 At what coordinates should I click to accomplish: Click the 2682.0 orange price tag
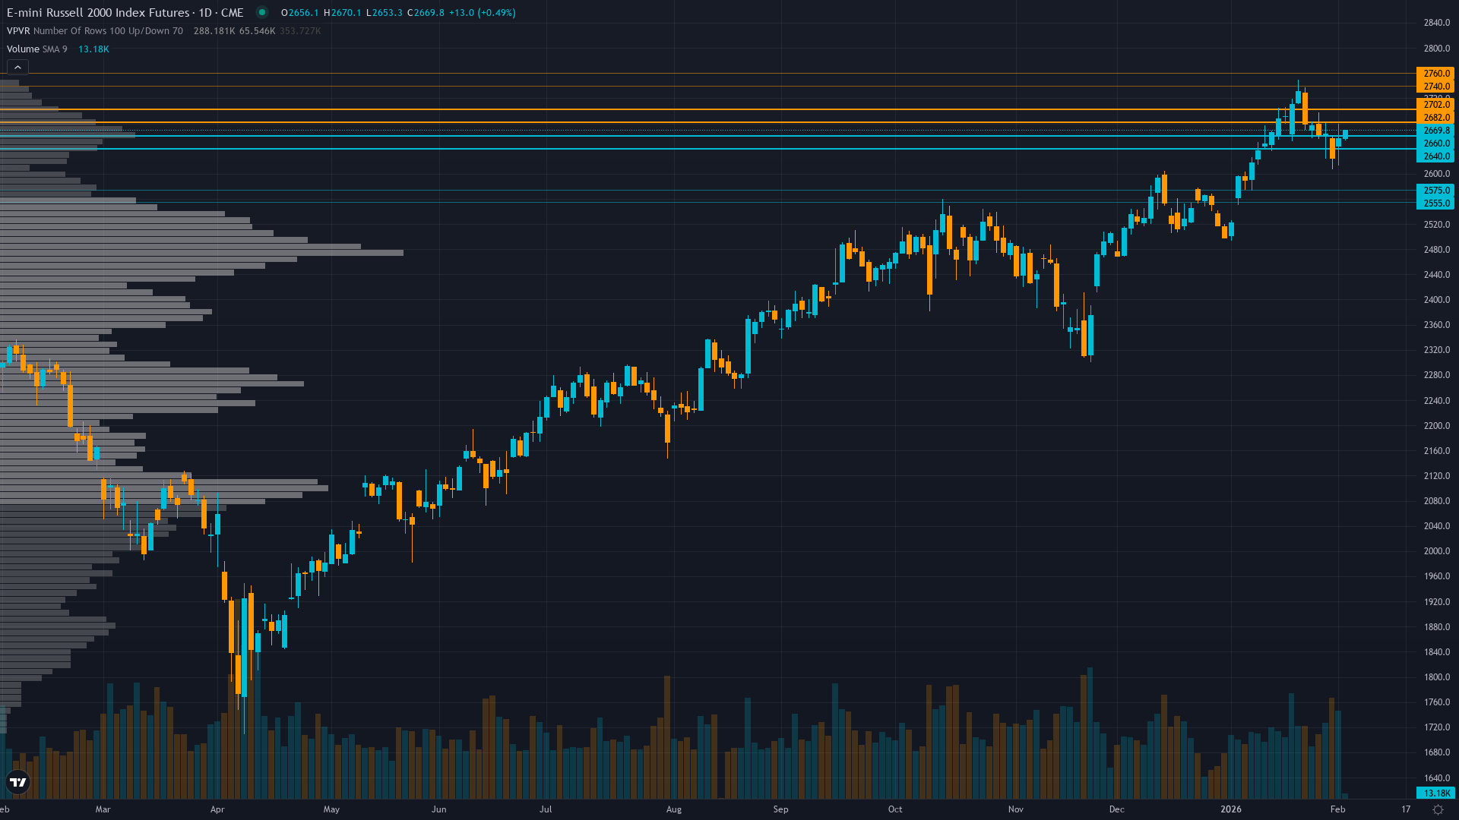coord(1436,118)
